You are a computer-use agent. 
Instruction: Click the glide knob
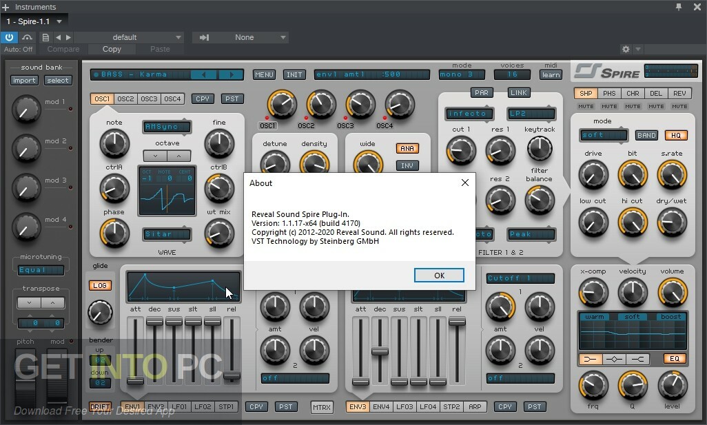tap(100, 312)
